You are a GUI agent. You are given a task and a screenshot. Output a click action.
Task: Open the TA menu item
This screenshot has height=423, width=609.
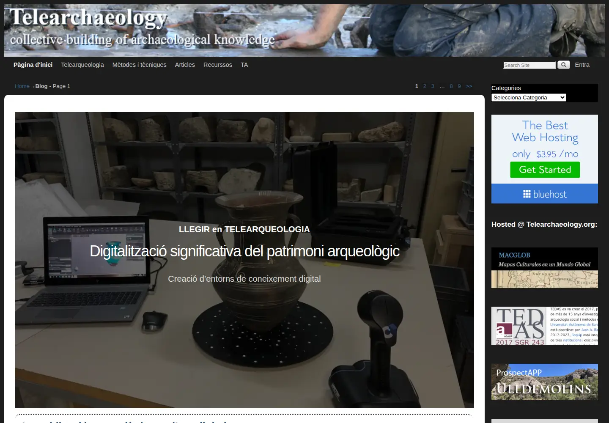(244, 65)
